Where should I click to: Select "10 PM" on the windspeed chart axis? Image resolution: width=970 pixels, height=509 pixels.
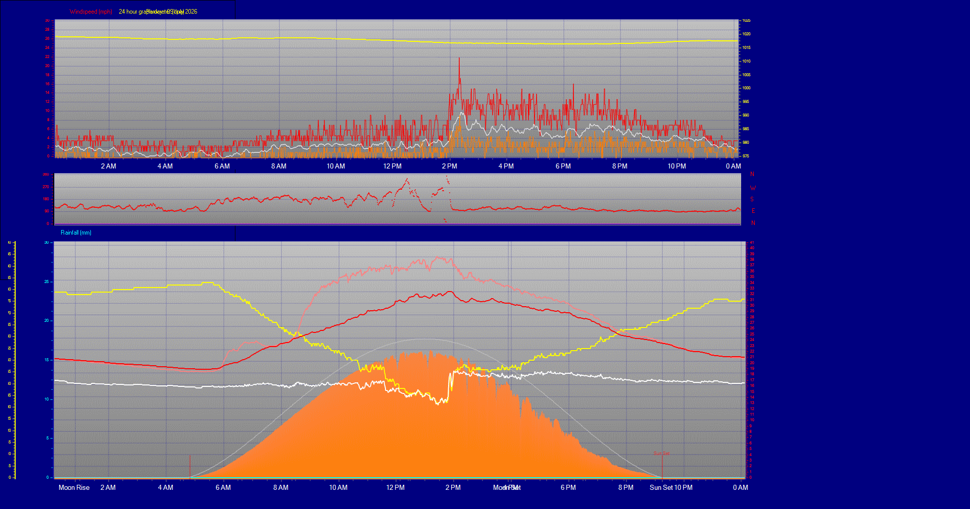[676, 166]
